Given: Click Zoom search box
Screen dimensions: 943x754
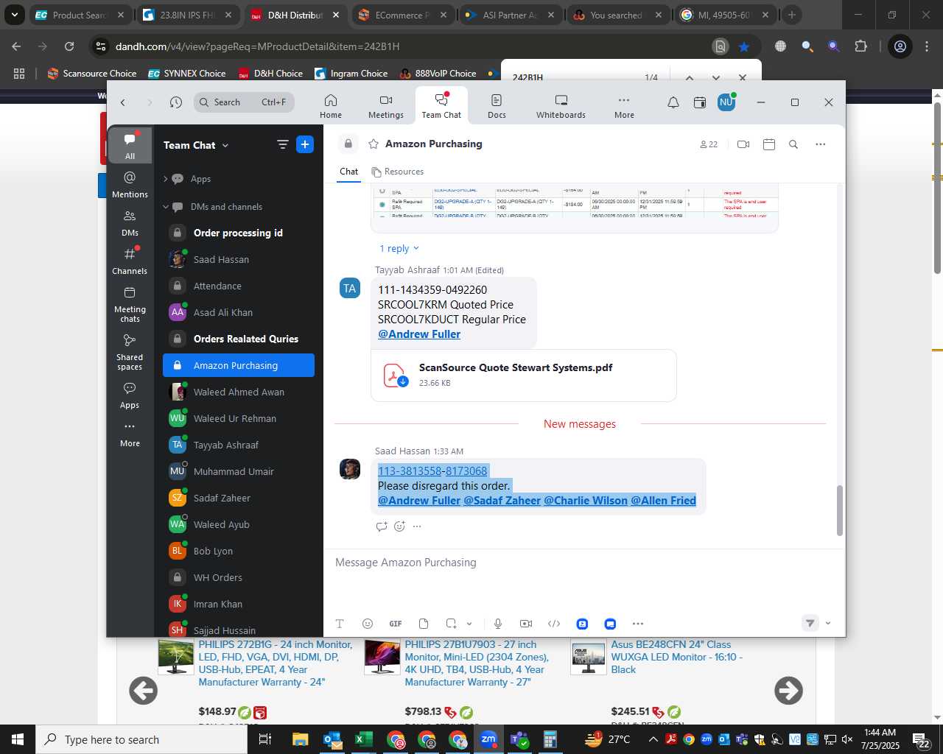Looking at the screenshot, I should [244, 102].
